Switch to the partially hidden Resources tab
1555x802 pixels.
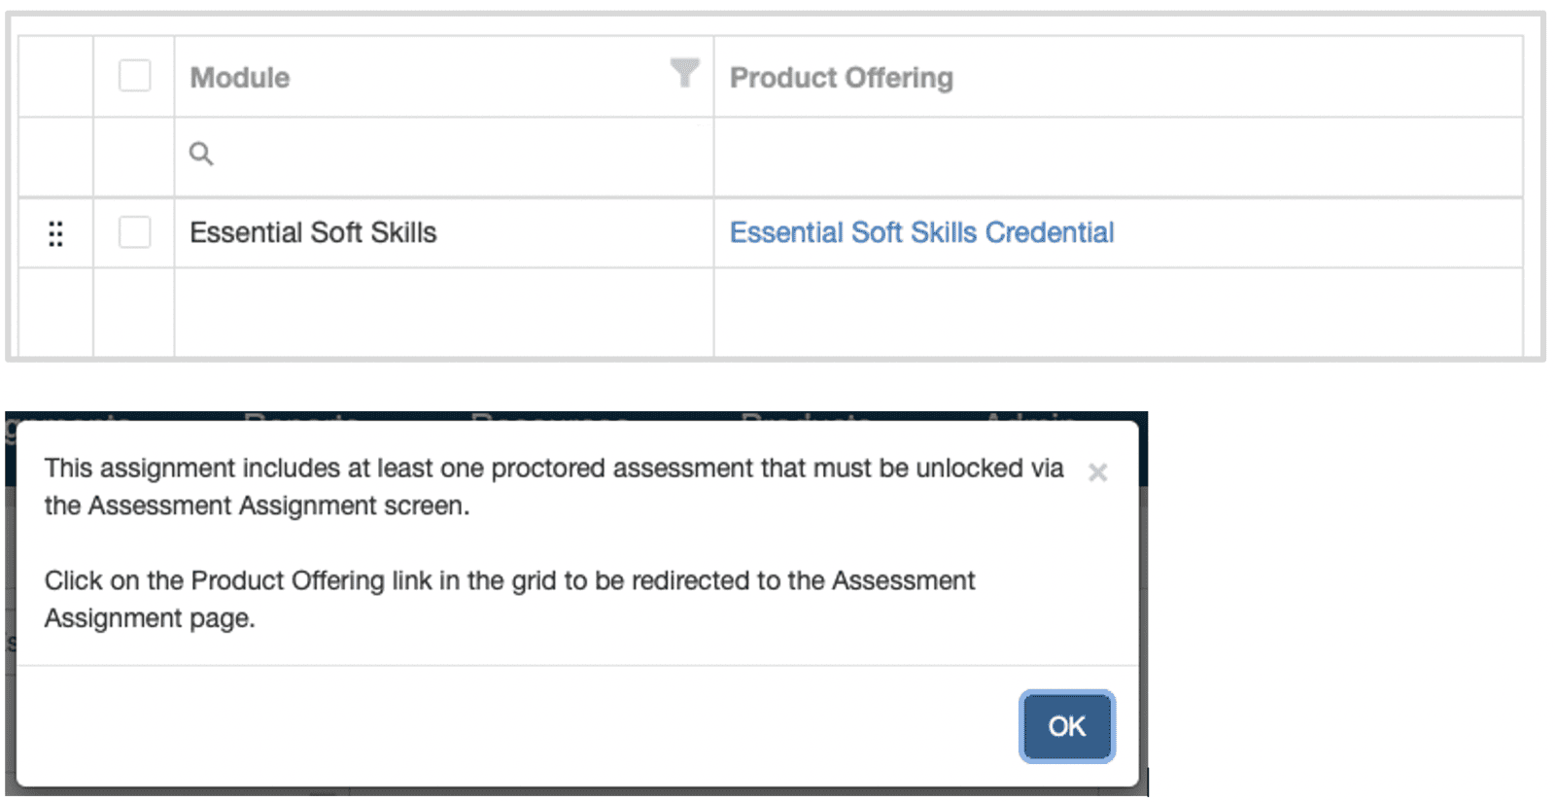click(549, 418)
